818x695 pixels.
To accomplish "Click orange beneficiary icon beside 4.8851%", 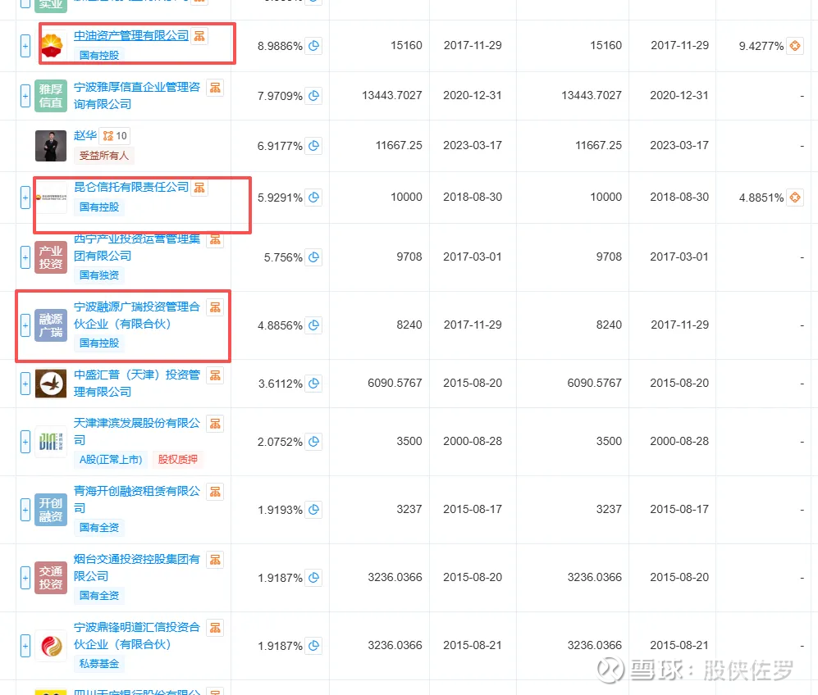I will (794, 198).
